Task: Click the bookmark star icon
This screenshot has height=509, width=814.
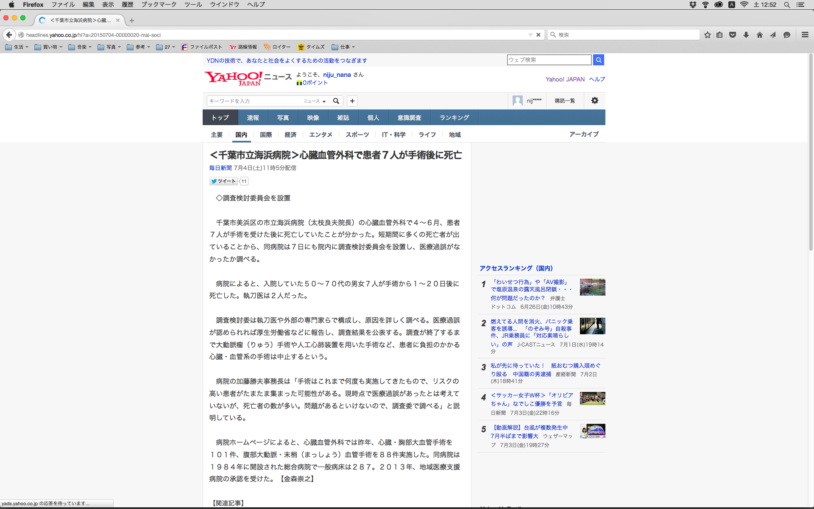Action: pos(707,35)
